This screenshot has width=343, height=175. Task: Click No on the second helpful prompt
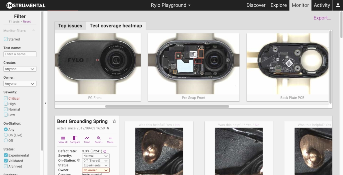(x=257, y=125)
